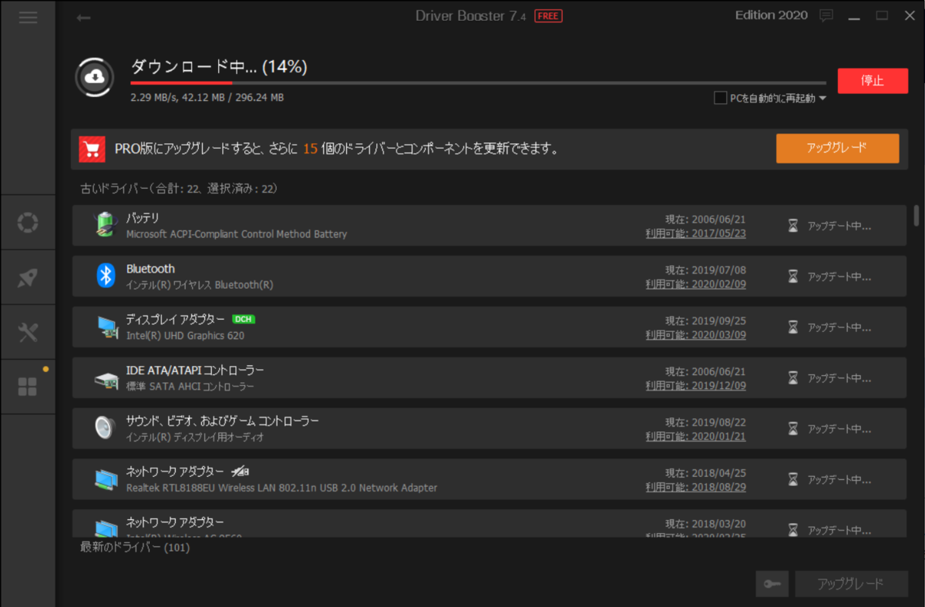Stop the download with 停止 button
Viewport: 925px width, 607px height.
[873, 81]
